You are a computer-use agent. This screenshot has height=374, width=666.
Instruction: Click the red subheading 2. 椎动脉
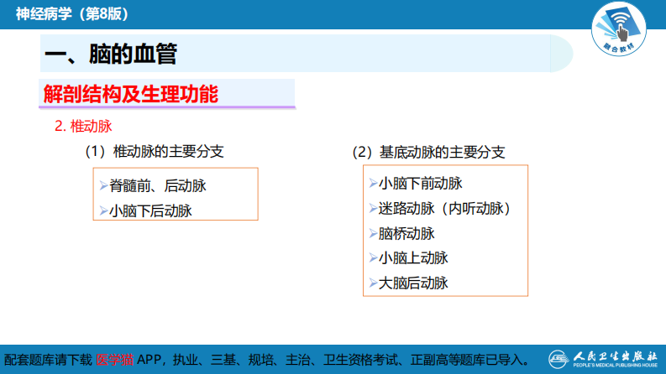pos(83,126)
